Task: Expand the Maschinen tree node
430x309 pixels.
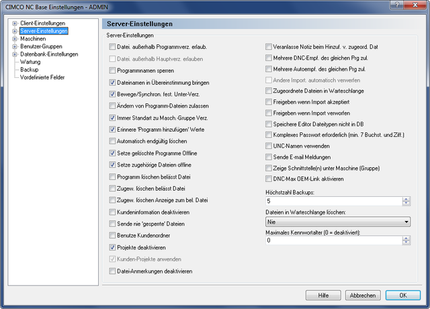Action: 15,39
